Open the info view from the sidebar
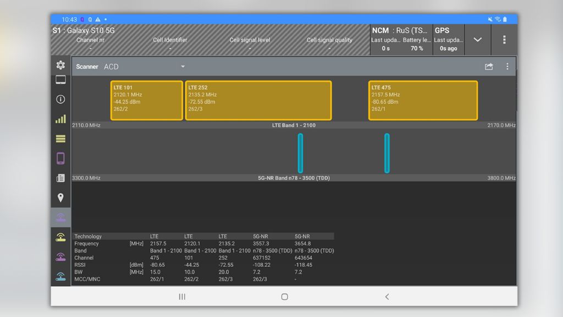The image size is (563, 317). [60, 100]
